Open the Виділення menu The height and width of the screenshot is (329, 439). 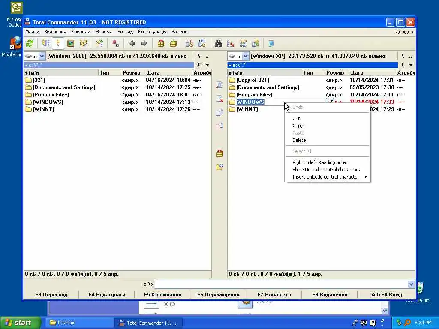[55, 32]
